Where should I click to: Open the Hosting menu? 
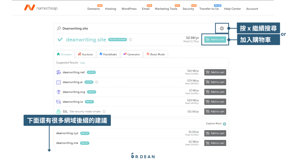pos(110,9)
